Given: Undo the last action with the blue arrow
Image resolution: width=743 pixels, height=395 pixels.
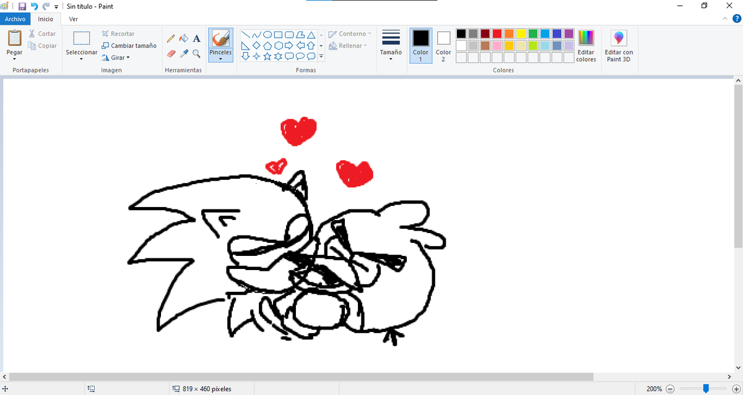Looking at the screenshot, I should 34,6.
